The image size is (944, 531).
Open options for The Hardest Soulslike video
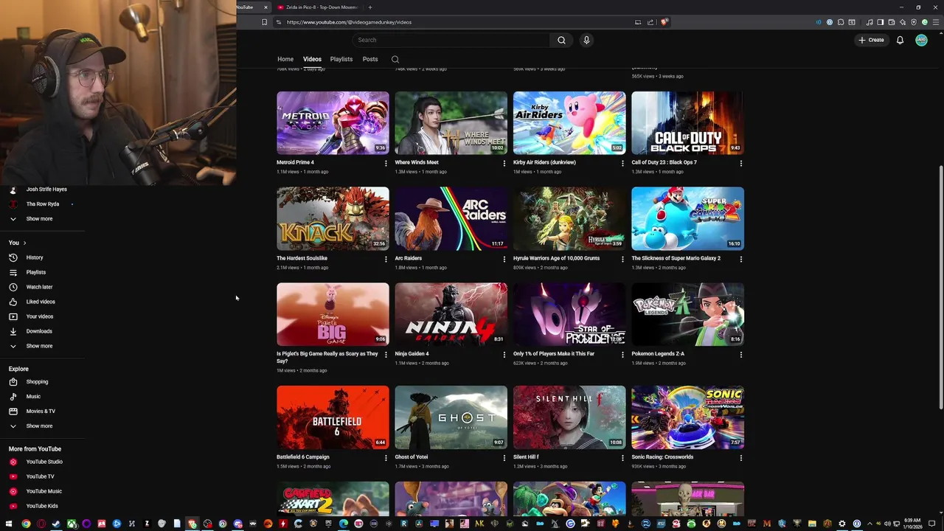click(x=386, y=259)
